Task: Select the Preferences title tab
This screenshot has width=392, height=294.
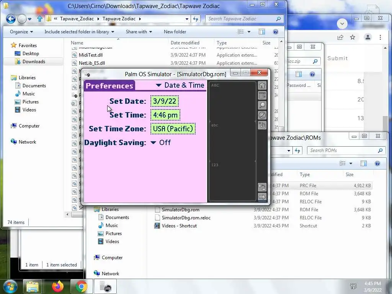Action: (x=109, y=85)
